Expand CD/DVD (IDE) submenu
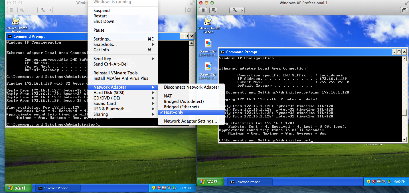 [123, 98]
